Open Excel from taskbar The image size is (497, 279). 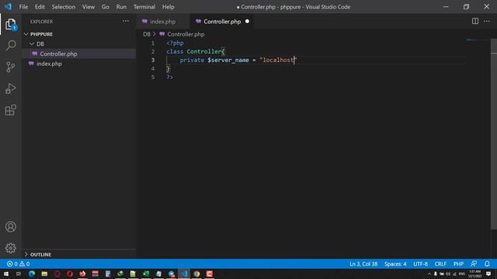point(146,274)
